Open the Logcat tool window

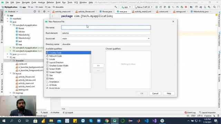coord(68,113)
